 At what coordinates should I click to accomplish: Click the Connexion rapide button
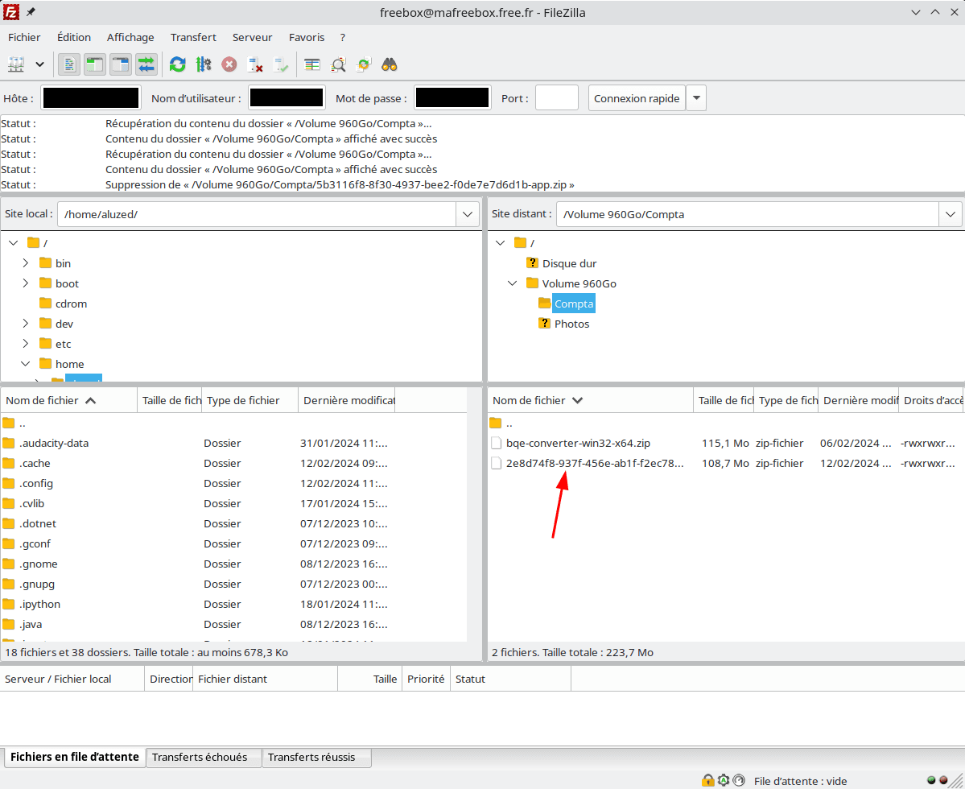(x=637, y=98)
